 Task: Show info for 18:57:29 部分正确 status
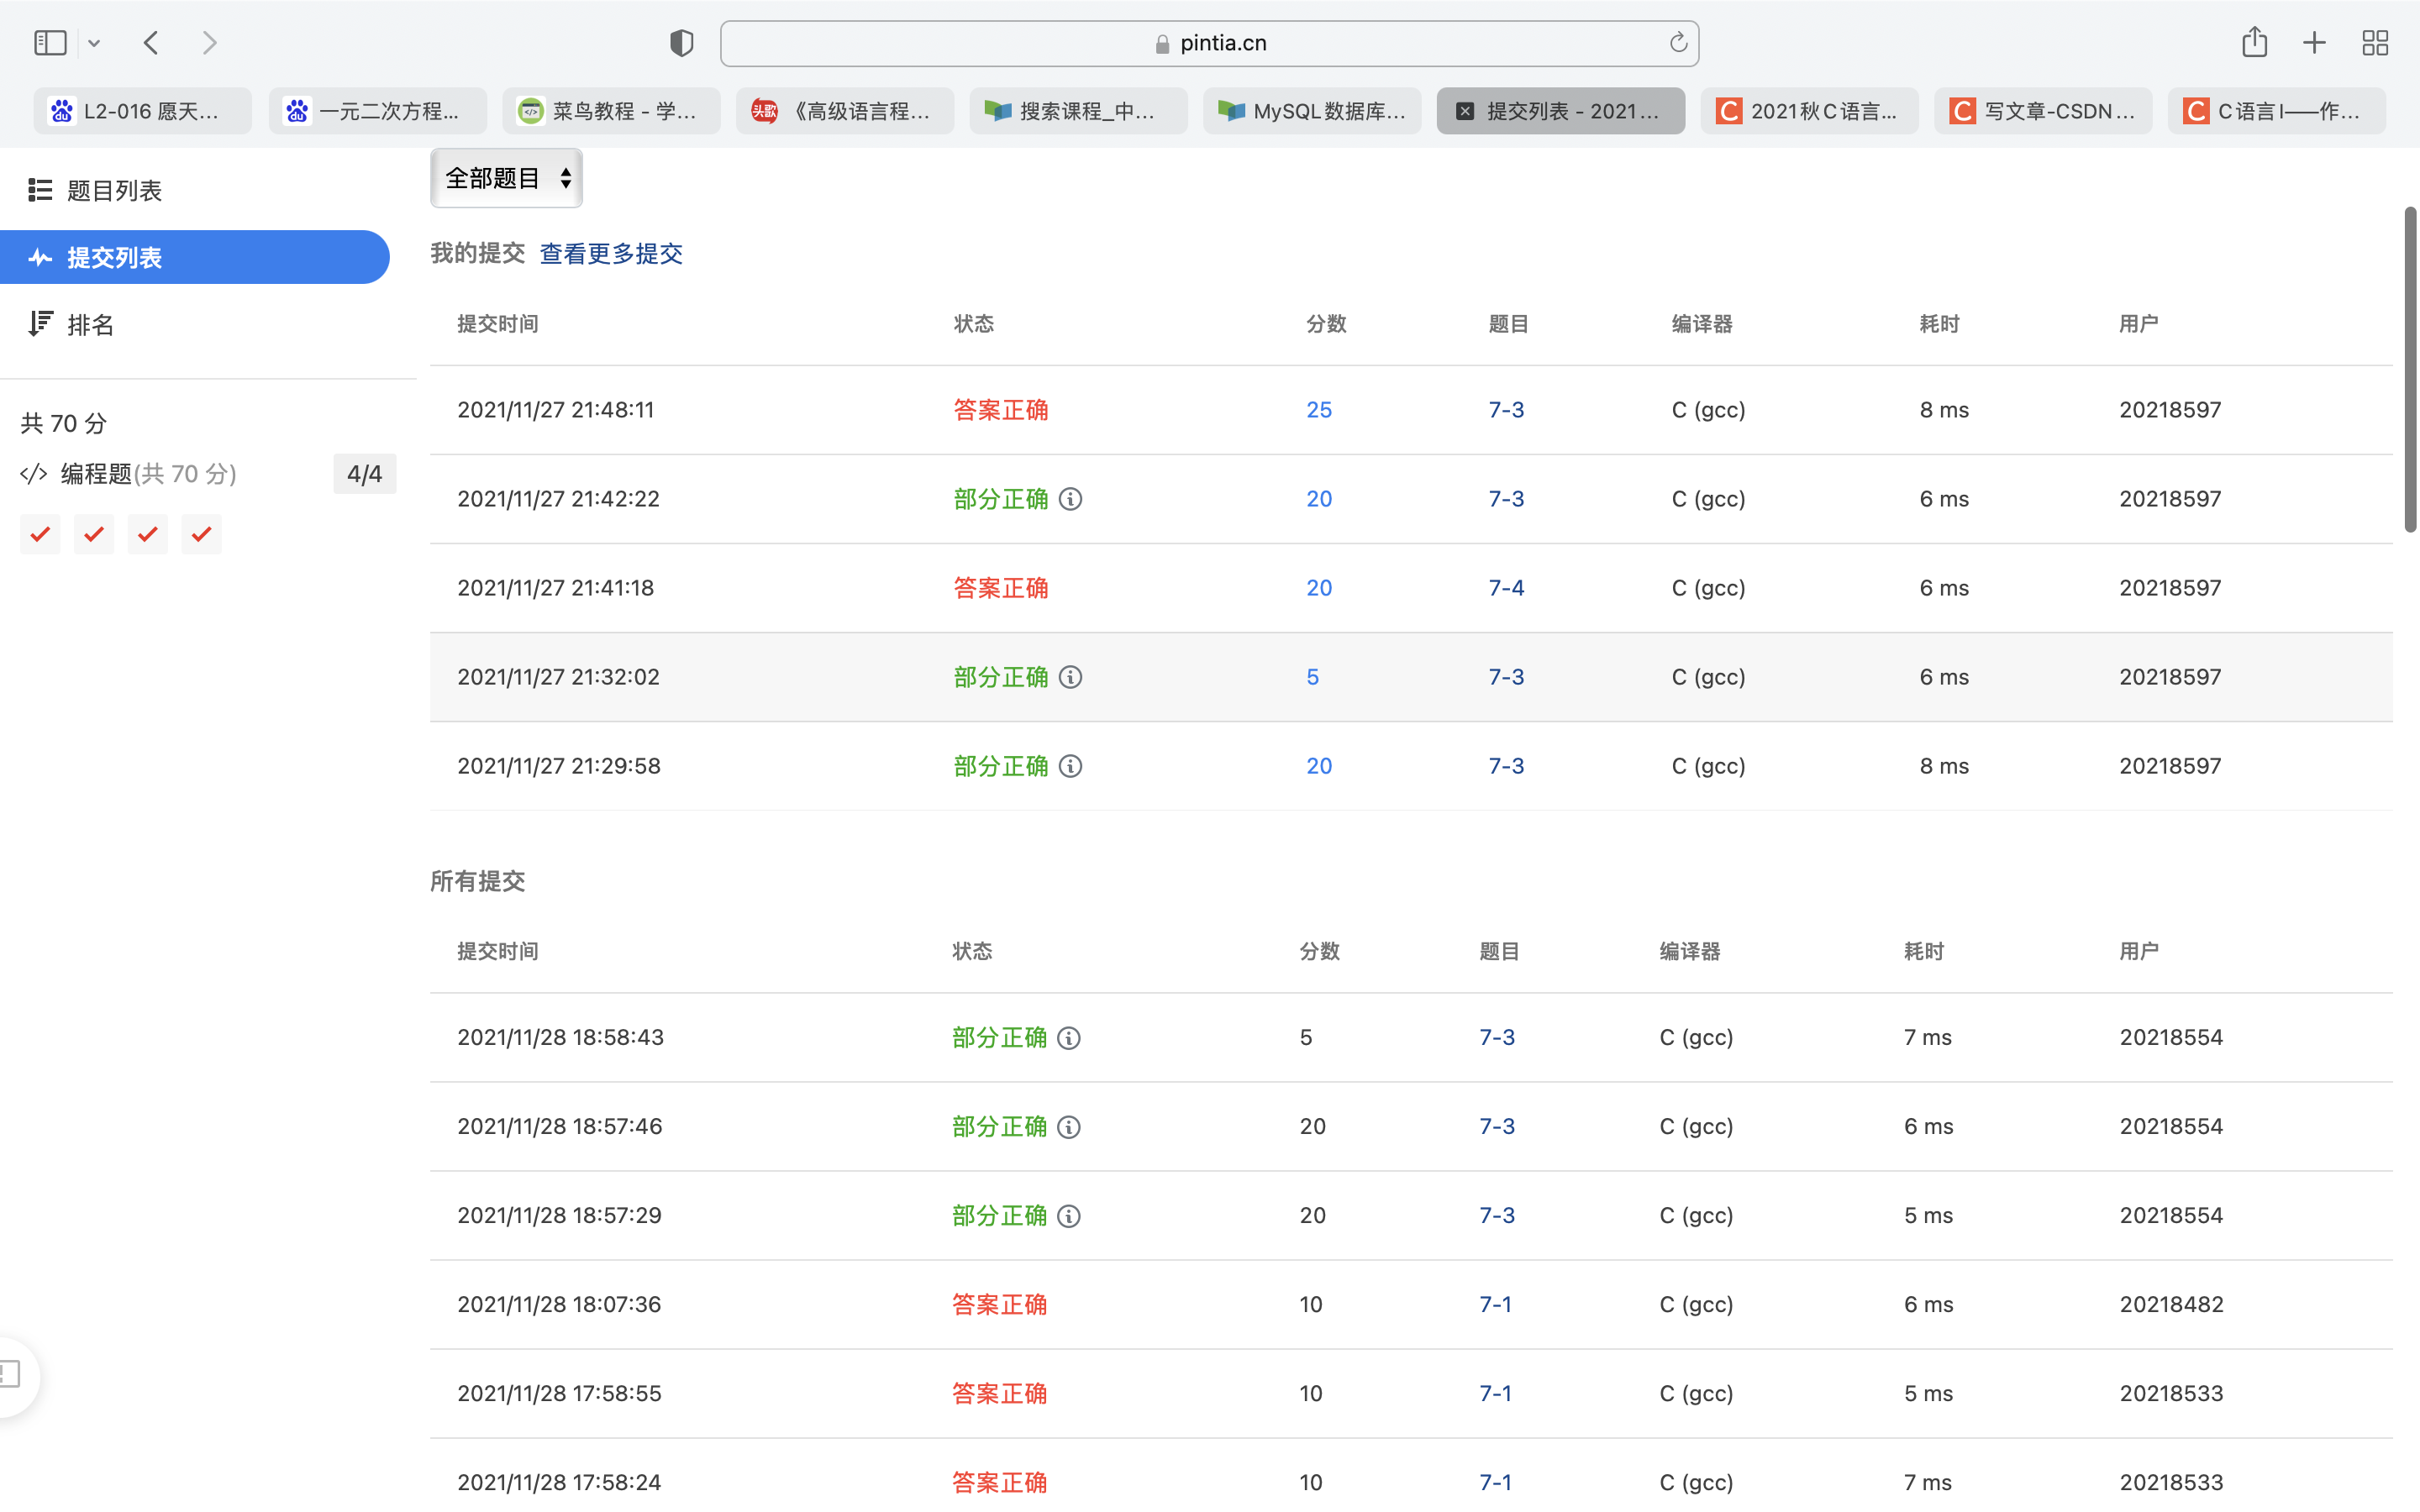[1068, 1216]
